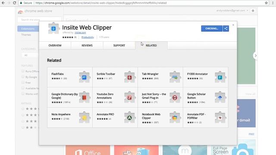Open the Tab Wrangler extension icon
Image resolution: width=276 pixels, height=155 pixels.
pyautogui.click(x=175, y=77)
